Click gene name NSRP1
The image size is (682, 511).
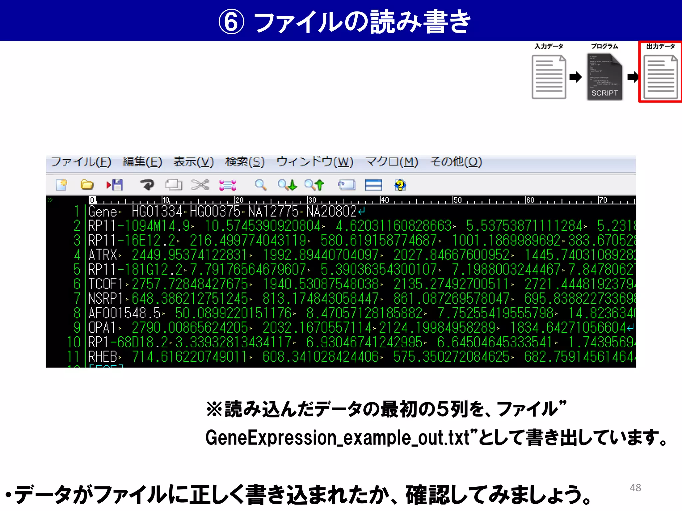pos(106,299)
